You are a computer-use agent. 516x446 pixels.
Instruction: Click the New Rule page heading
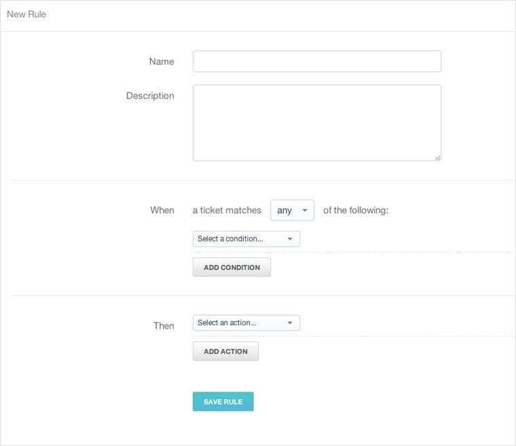pyautogui.click(x=26, y=14)
